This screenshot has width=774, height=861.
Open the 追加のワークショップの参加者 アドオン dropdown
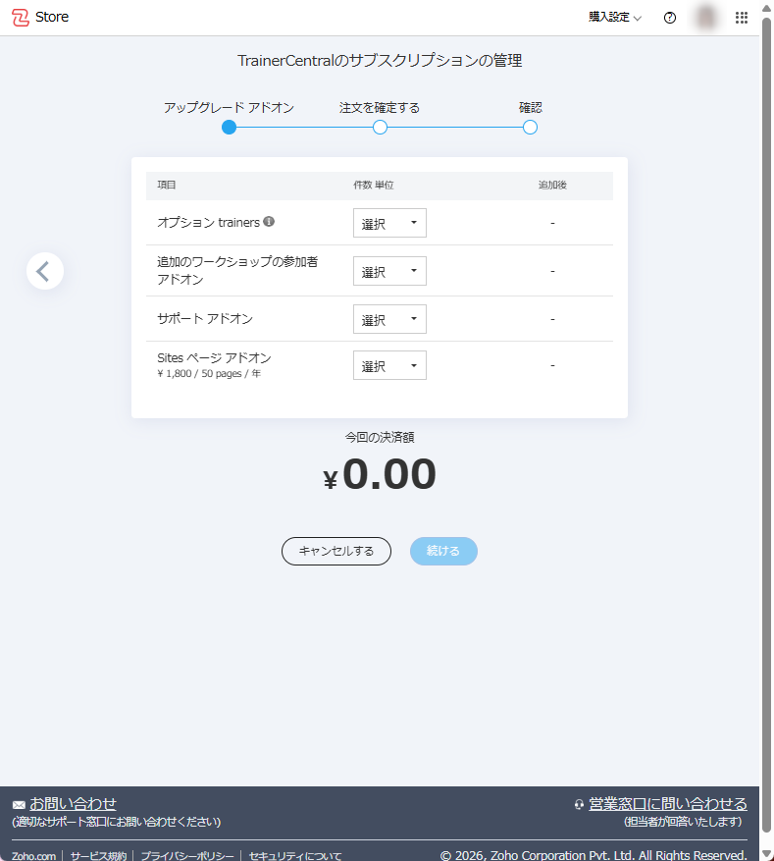pos(389,271)
